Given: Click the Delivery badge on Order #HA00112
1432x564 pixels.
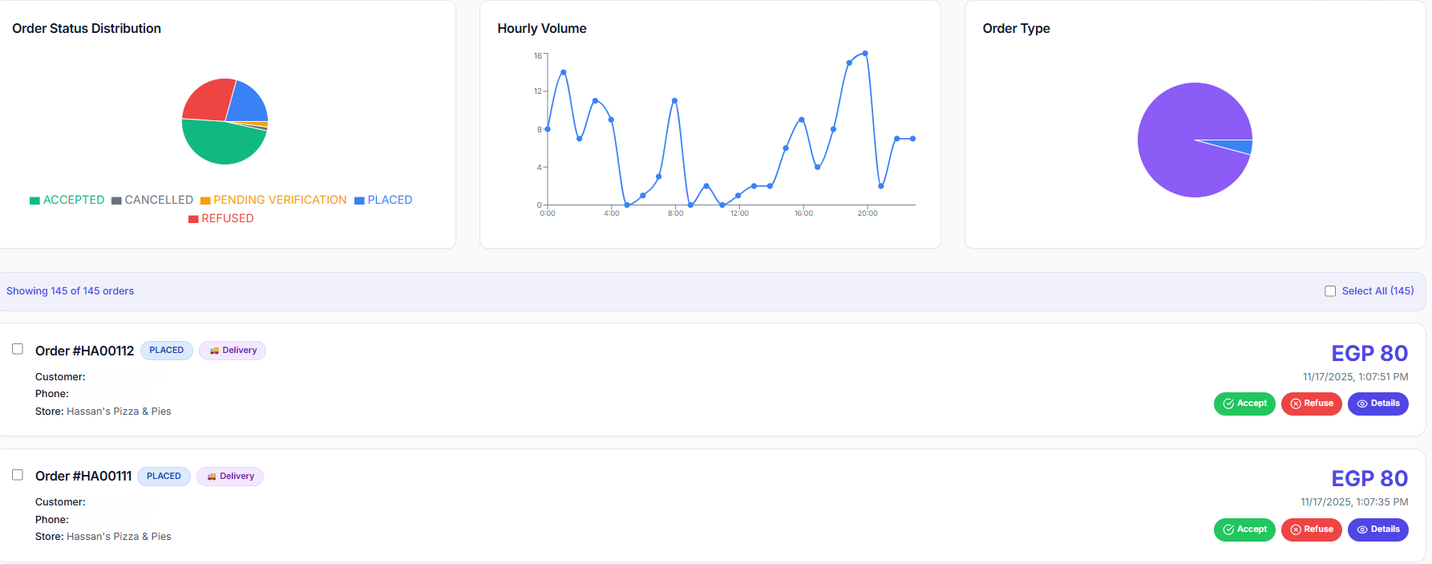Looking at the screenshot, I should click(233, 351).
